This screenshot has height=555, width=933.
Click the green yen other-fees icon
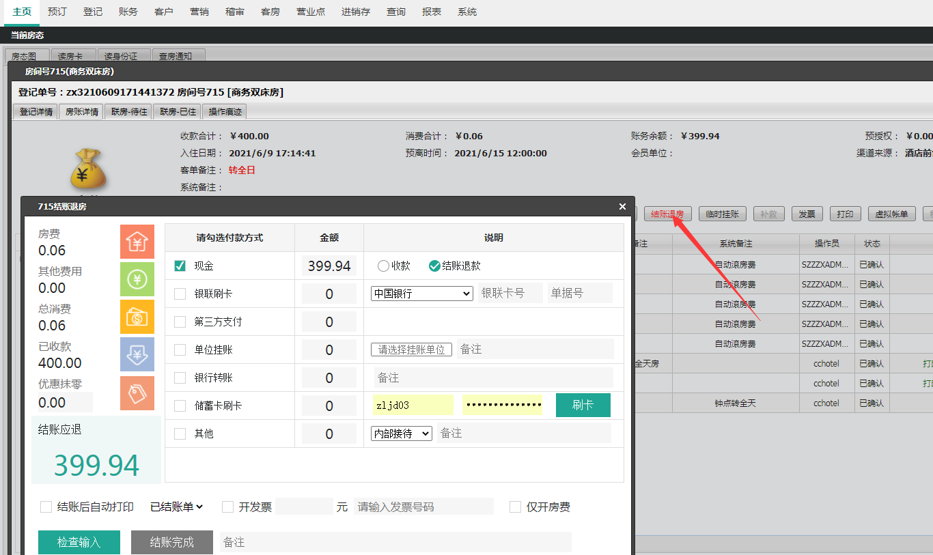tap(137, 279)
